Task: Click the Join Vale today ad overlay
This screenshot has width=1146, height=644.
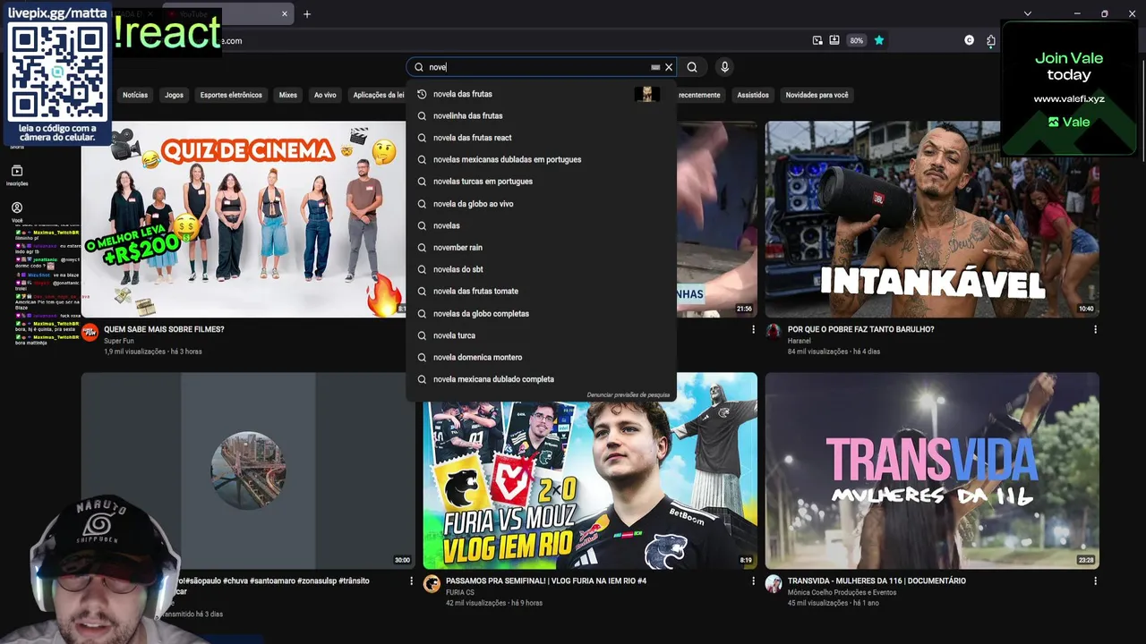Action: (1069, 88)
